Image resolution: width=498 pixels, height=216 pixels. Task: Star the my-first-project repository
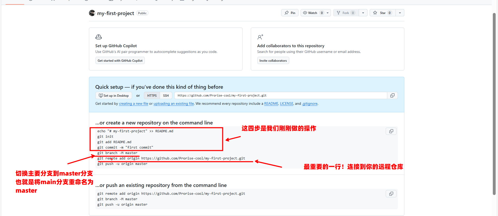[x=382, y=13]
